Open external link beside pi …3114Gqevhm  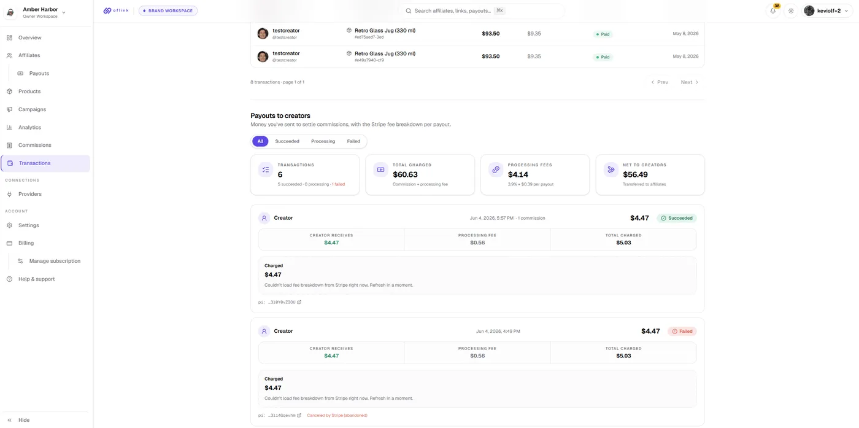coord(299,416)
